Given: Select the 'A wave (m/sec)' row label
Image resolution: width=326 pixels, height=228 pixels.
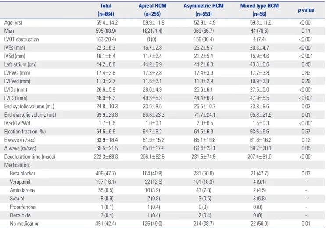Looking at the screenshot, I should click(20, 148).
